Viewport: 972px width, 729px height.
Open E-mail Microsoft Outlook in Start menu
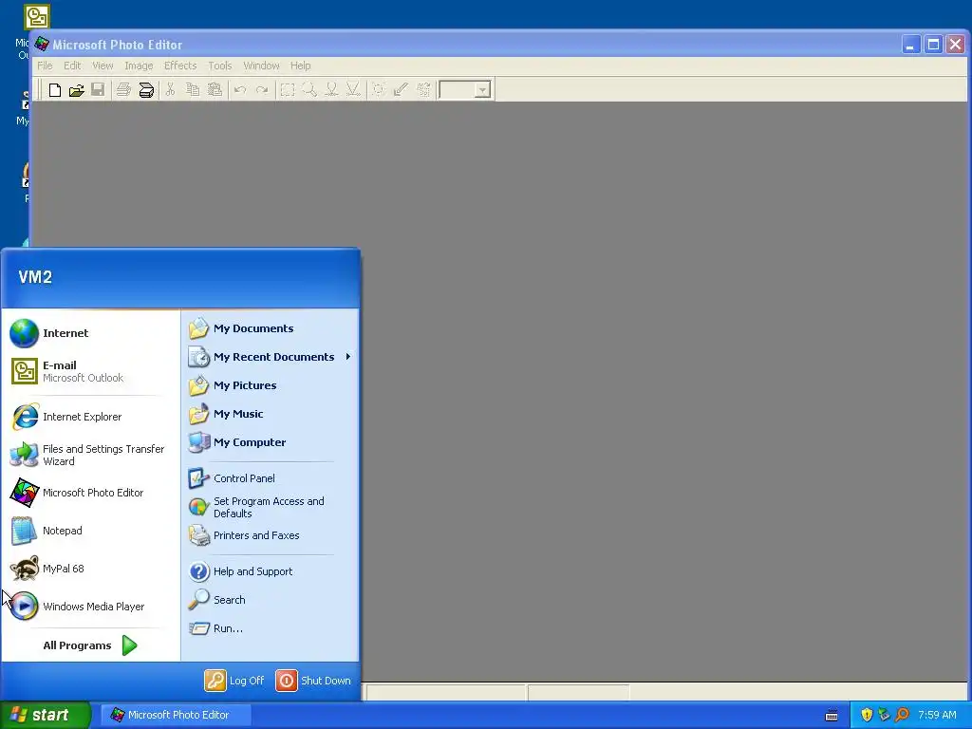coord(90,371)
